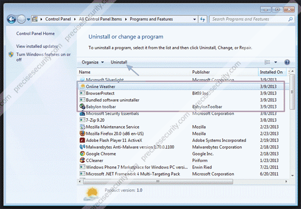This screenshot has height=209, width=301.
Task: Click the change view icon
Action: click(x=267, y=62)
